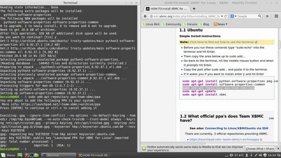Viewport: 281px width, 158px height.
Task: Switch to the HOW-TO:Install XB... taskbar entry
Action: pos(94,155)
